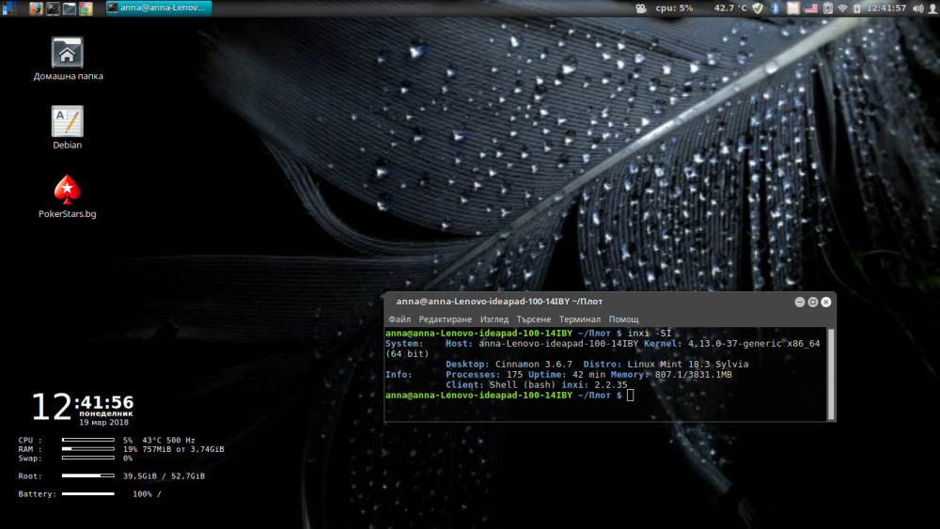The height and width of the screenshot is (529, 940).
Task: Select the Домашна папка desktop icon
Action: [67, 58]
